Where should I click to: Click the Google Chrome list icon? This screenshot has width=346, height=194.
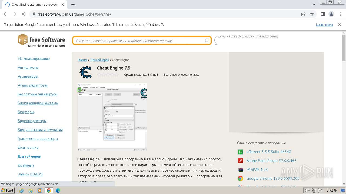click(240, 178)
